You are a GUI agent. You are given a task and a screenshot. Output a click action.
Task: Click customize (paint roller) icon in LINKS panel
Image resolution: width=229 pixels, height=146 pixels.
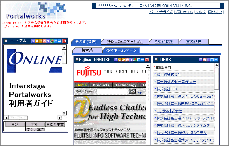(201, 59)
